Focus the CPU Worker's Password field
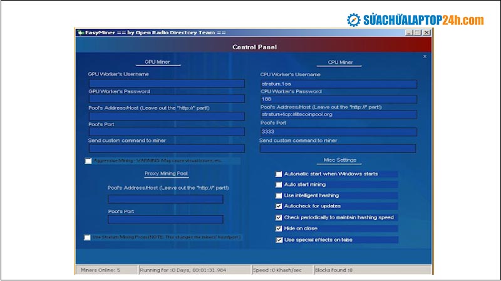 tap(338, 99)
